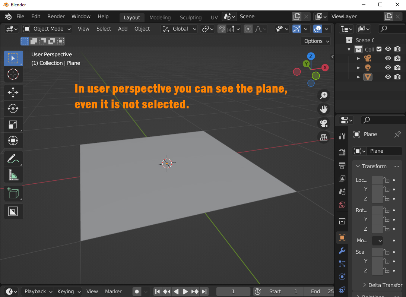Image resolution: width=406 pixels, height=297 pixels.
Task: Switch to the Sculpting workspace tab
Action: [x=191, y=18]
